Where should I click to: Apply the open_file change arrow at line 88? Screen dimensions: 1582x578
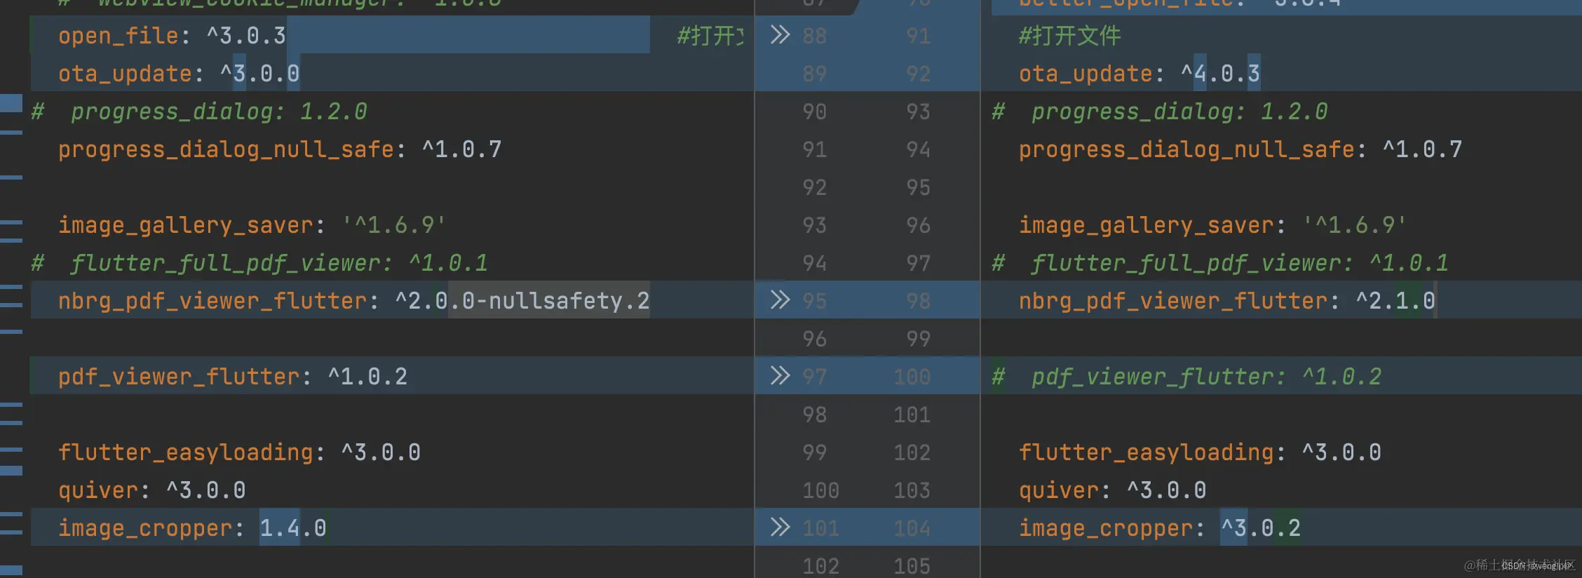(x=780, y=35)
